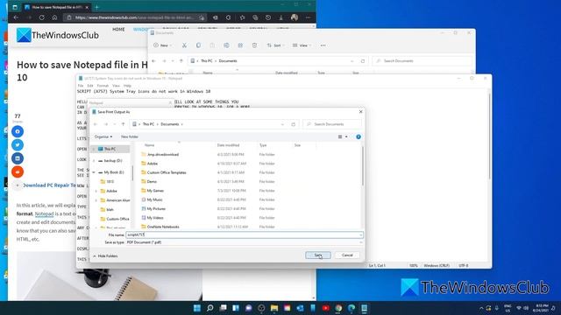The image size is (561, 315).
Task: Sort by the Type column header in dialog
Action: pyautogui.click(x=263, y=145)
